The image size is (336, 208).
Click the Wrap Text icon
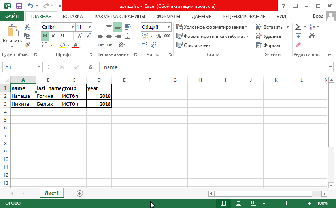coord(127,27)
